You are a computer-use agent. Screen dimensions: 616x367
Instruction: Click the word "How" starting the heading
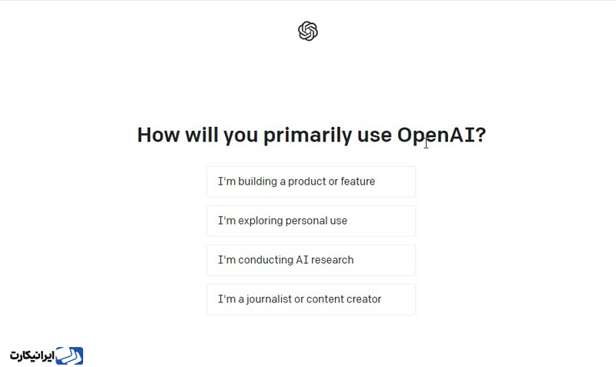click(159, 135)
